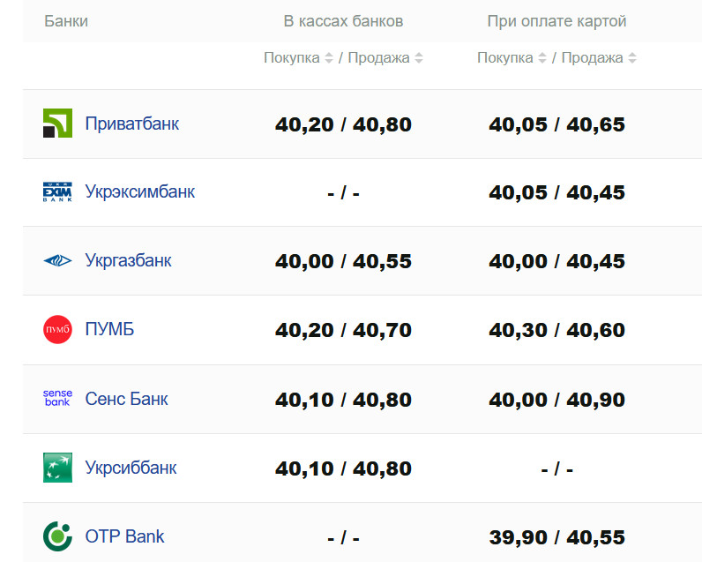The height and width of the screenshot is (562, 702).
Task: Sort by cash desk Продажа rate arrows
Action: click(x=419, y=58)
